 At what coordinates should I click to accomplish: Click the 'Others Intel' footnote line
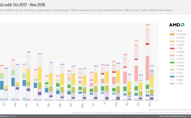[x=131, y=113]
